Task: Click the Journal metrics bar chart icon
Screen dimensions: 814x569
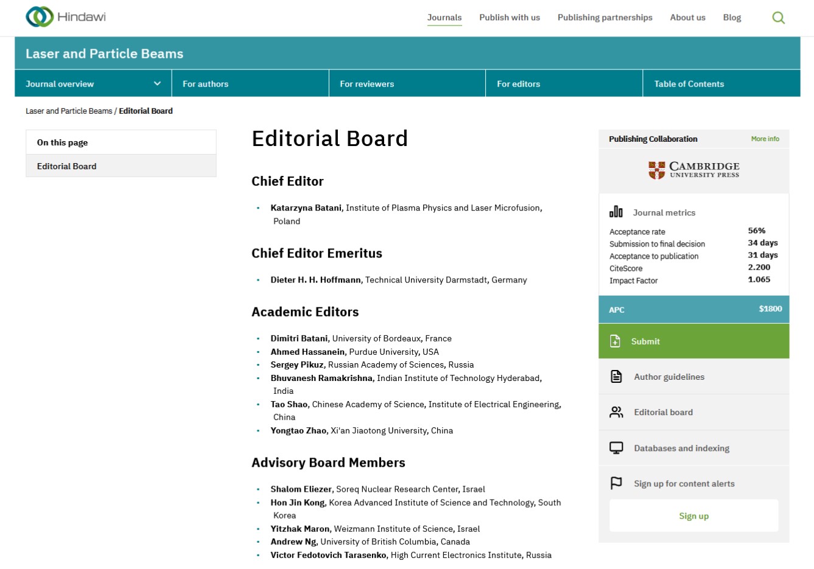Action: tap(616, 212)
